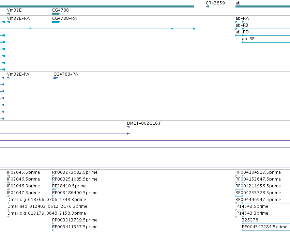The image size is (290, 232).
Task: Select IP14543.3prime EST label
Action: (252, 213)
